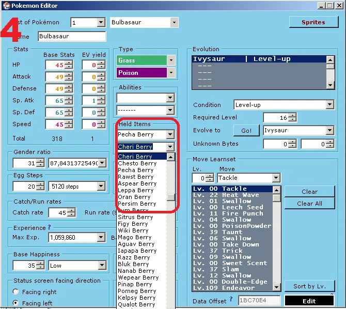Click the Sprites button
346x309 pixels.
313,22
